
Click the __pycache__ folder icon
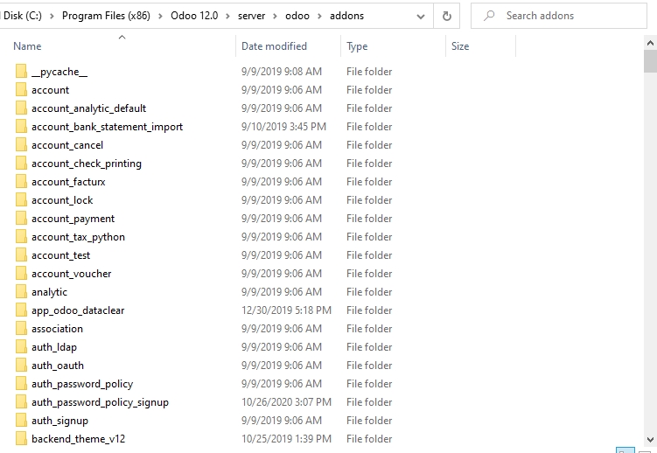(21, 72)
